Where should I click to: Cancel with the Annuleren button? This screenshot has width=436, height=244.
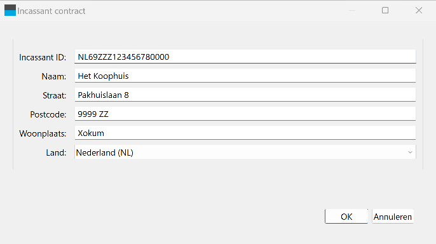(x=393, y=217)
